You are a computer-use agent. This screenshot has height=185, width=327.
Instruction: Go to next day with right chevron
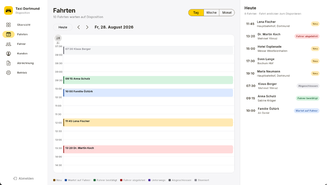[x=87, y=27]
